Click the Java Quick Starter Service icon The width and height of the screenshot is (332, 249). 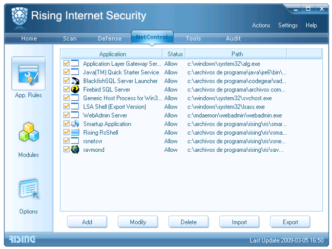point(75,72)
